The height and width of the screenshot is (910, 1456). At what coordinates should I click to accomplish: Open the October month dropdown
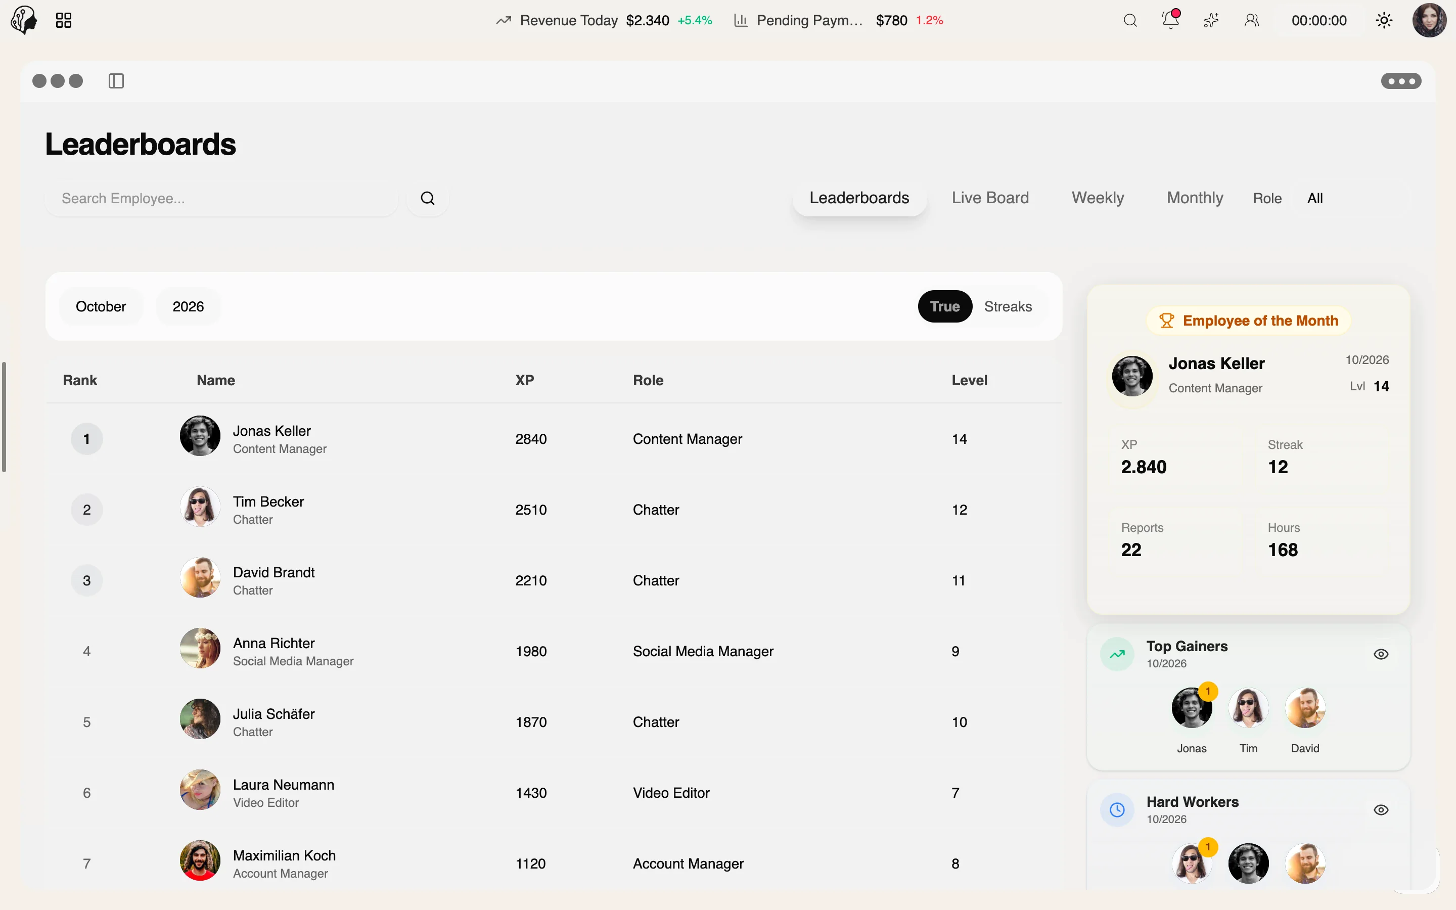tap(101, 306)
